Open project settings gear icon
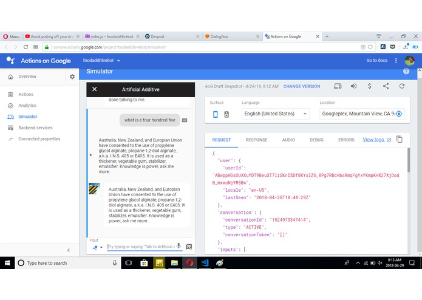 [x=72, y=77]
